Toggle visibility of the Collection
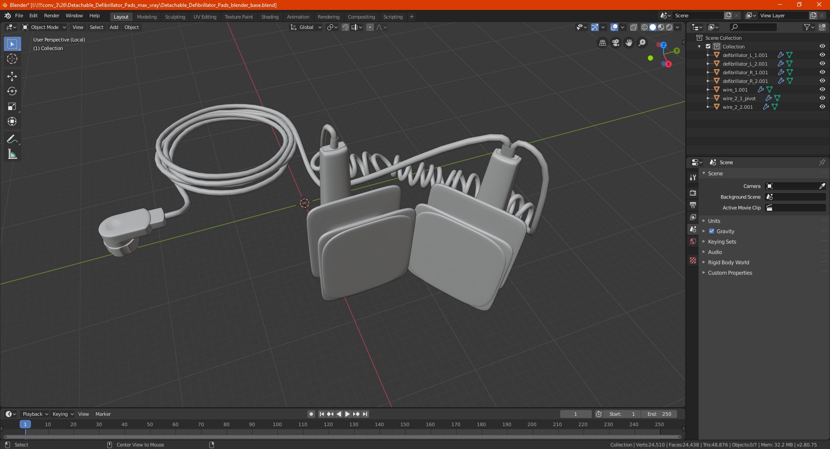The image size is (830, 449). click(822, 47)
